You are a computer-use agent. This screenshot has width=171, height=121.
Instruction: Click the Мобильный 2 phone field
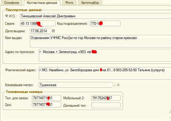pos(106,98)
